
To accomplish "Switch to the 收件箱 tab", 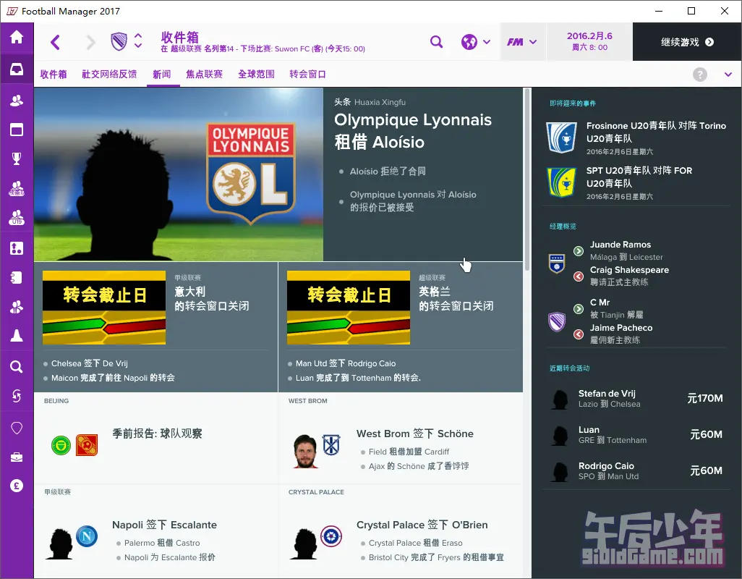I will point(54,75).
